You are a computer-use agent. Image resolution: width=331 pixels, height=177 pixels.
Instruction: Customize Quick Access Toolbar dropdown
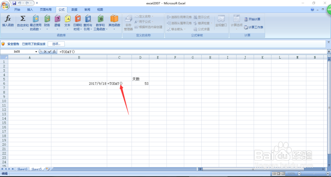pyautogui.click(x=37, y=3)
